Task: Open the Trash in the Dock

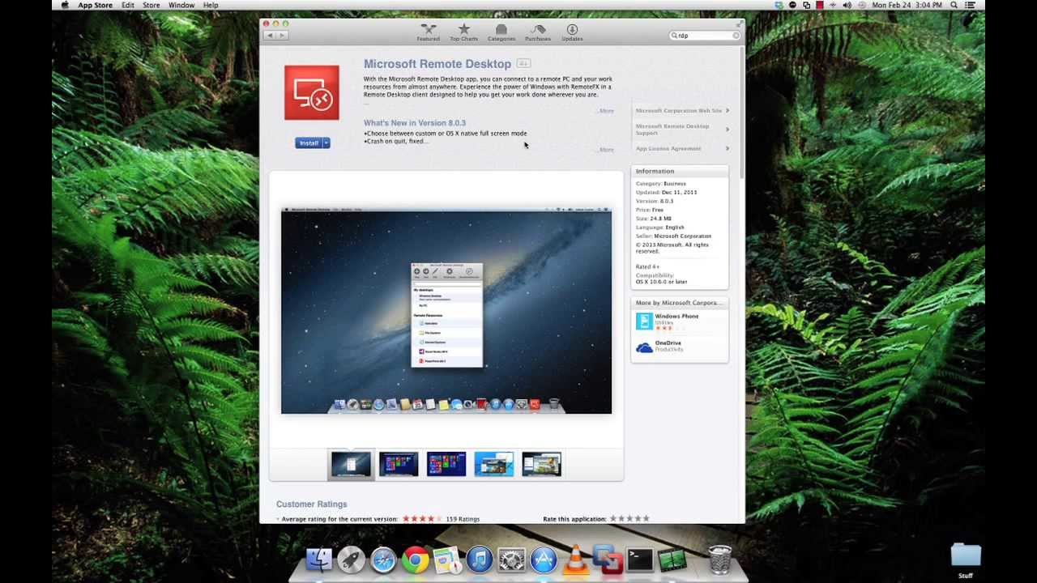Action: click(719, 560)
